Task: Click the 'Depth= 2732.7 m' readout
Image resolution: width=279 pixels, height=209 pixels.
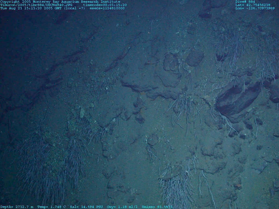Action: [17, 207]
